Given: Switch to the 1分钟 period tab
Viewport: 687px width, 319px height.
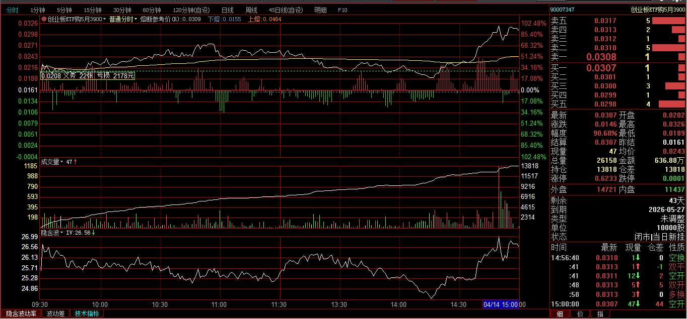Looking at the screenshot, I should [37, 10].
